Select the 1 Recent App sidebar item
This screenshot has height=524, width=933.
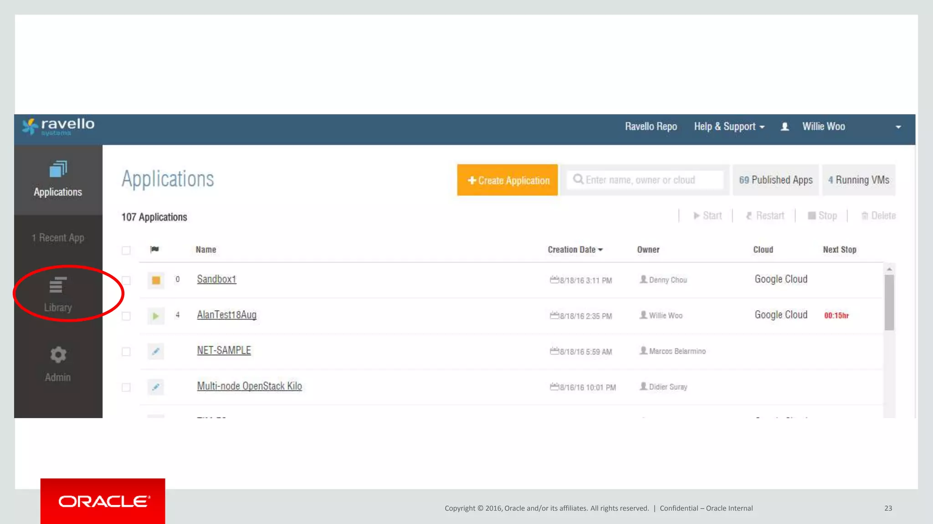click(58, 238)
